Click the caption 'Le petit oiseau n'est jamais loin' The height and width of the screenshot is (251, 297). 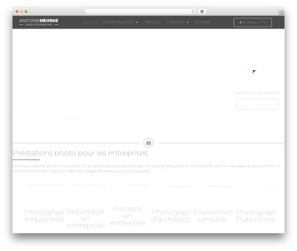[x=257, y=93]
